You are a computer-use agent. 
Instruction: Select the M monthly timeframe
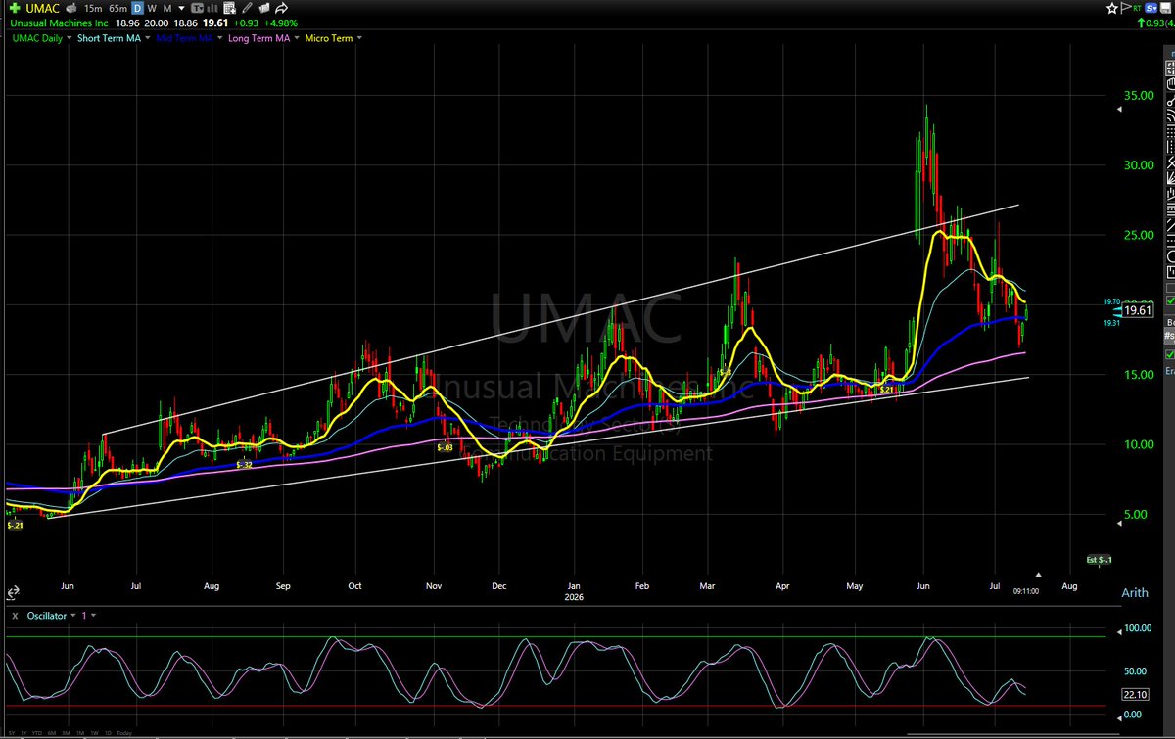coord(167,8)
